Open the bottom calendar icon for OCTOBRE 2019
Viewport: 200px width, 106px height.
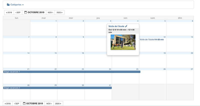(24, 103)
